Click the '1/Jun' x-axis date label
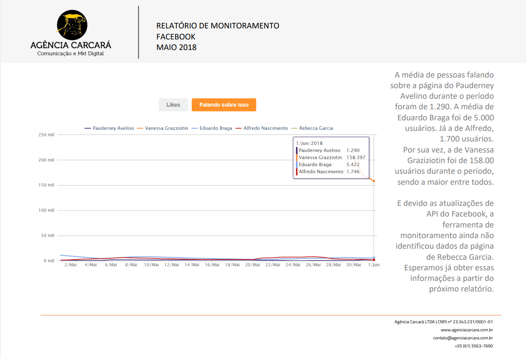 (x=373, y=265)
